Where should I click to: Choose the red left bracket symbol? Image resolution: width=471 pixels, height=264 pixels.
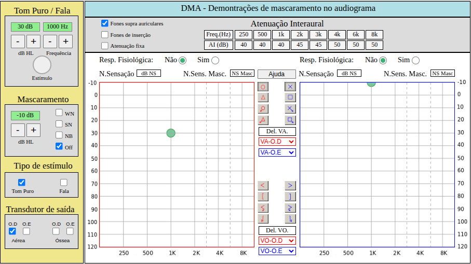coord(263,196)
